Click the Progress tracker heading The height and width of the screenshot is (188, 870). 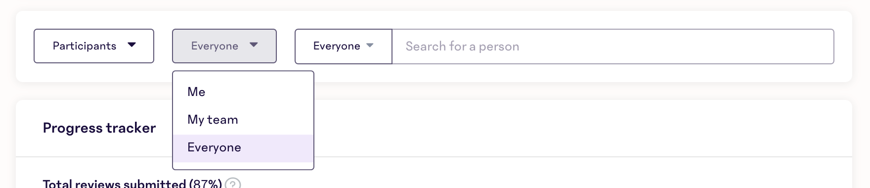pyautogui.click(x=99, y=128)
